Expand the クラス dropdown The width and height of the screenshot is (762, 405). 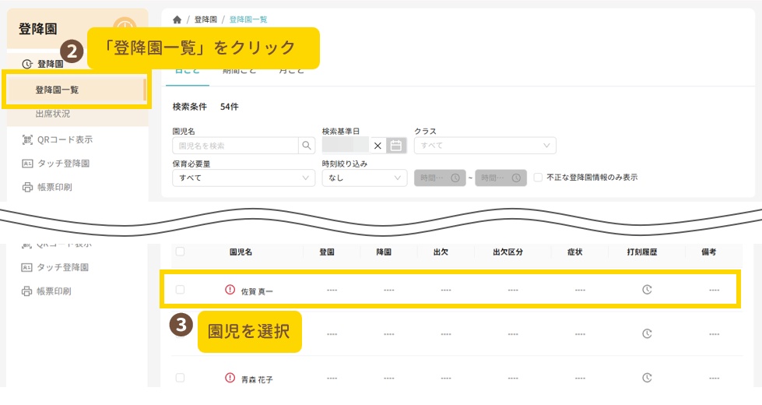point(485,146)
